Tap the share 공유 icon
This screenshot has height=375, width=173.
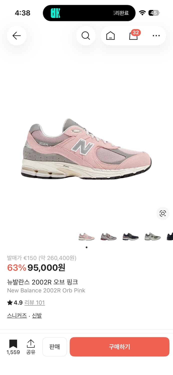click(31, 347)
